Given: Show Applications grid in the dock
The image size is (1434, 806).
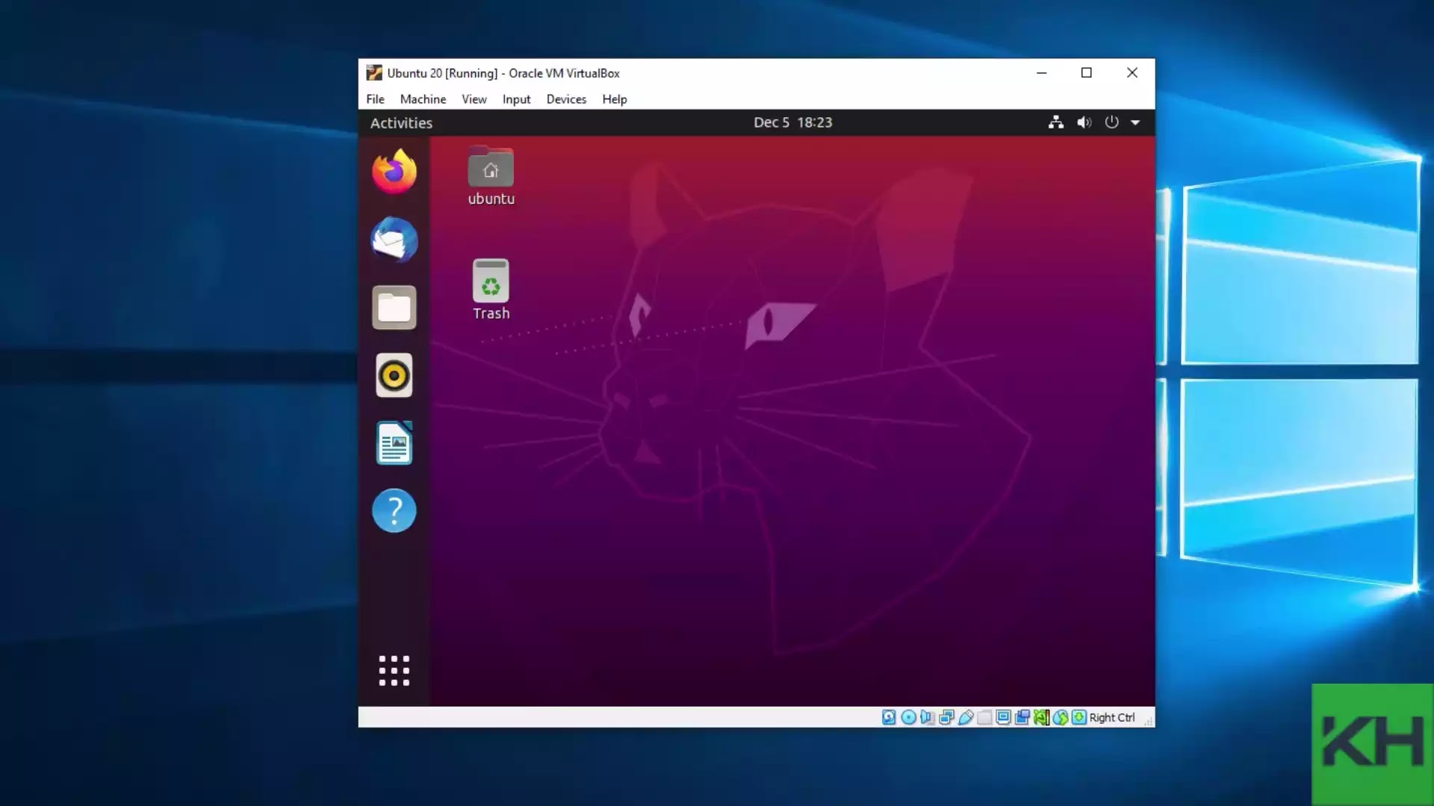Looking at the screenshot, I should tap(394, 671).
